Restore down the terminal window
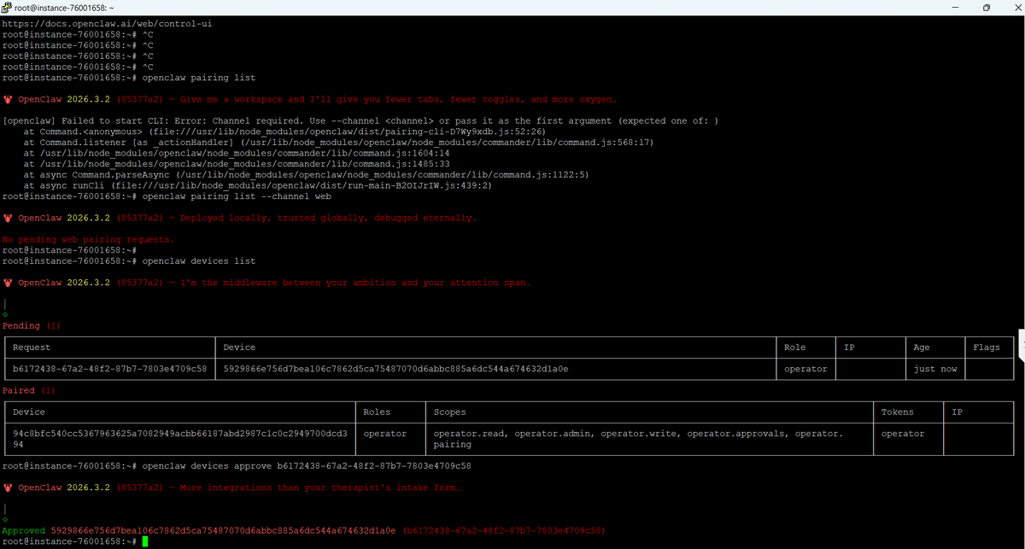Viewport: 1025px width, 549px height. [986, 8]
